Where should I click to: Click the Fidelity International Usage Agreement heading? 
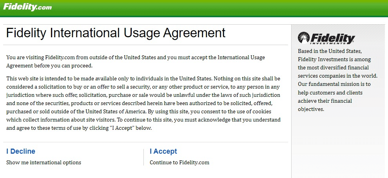[116, 33]
